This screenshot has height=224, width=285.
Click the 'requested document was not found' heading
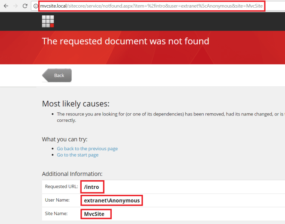click(126, 41)
